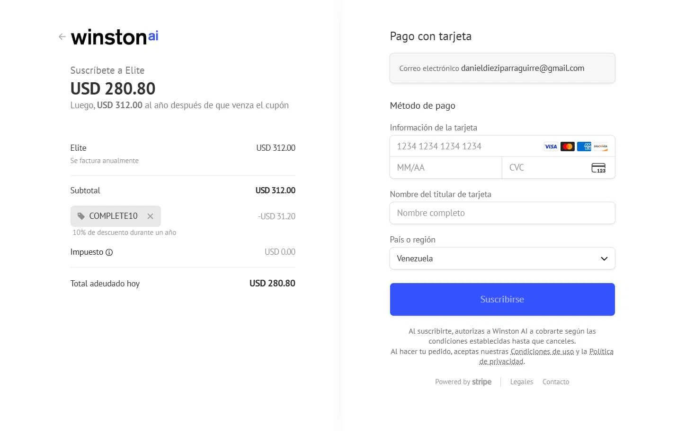685x431 pixels.
Task: Open the Condiciones de uso link
Action: (542, 352)
